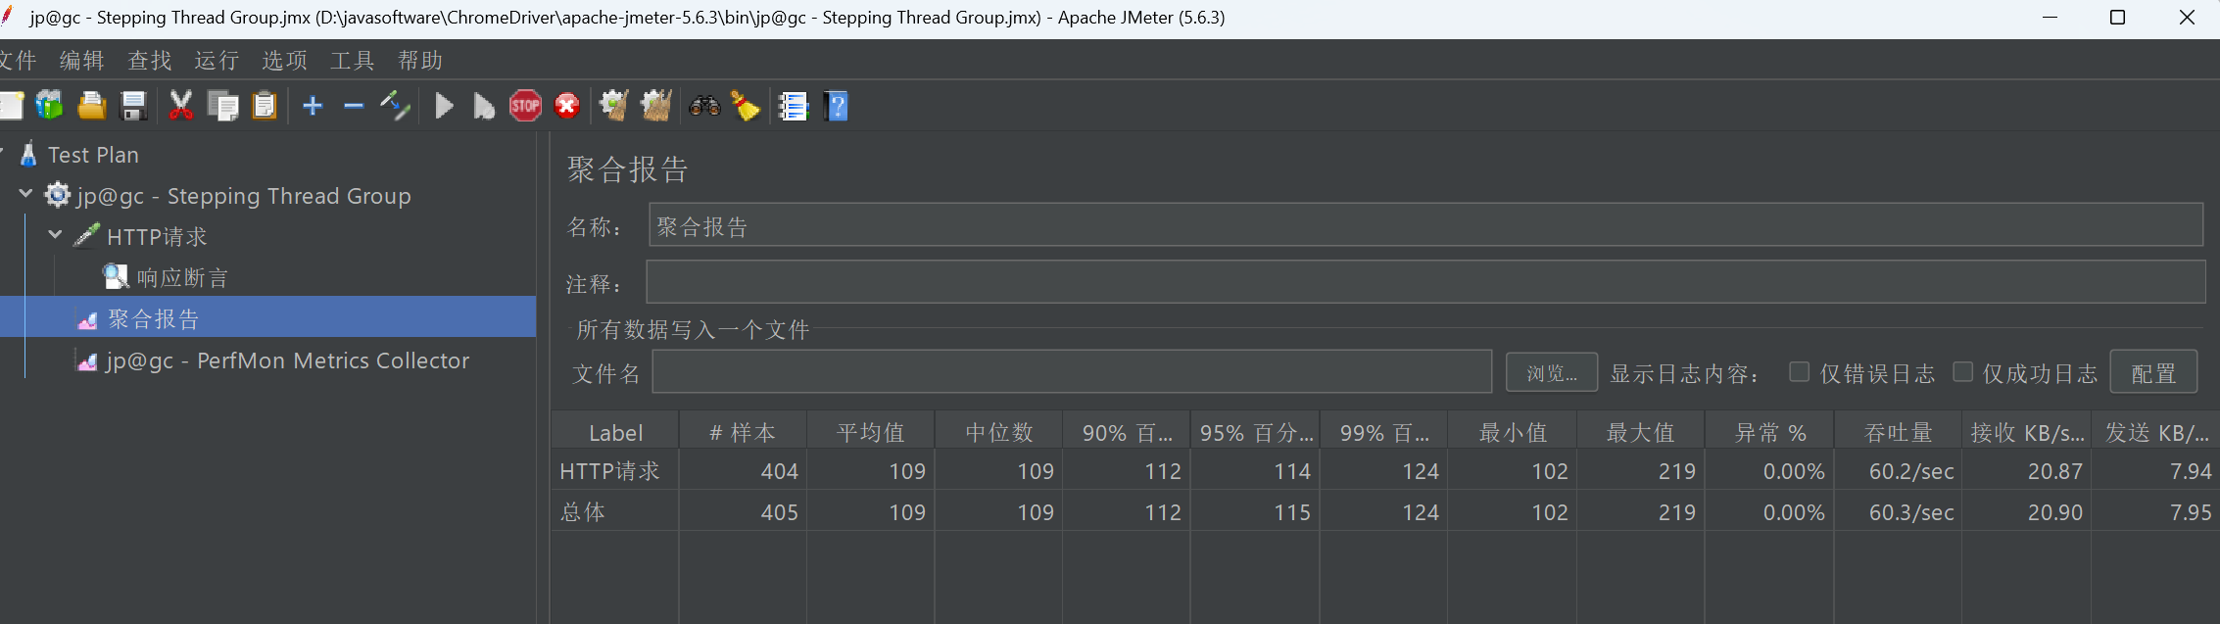Save the test plan with floppy icon

[133, 106]
